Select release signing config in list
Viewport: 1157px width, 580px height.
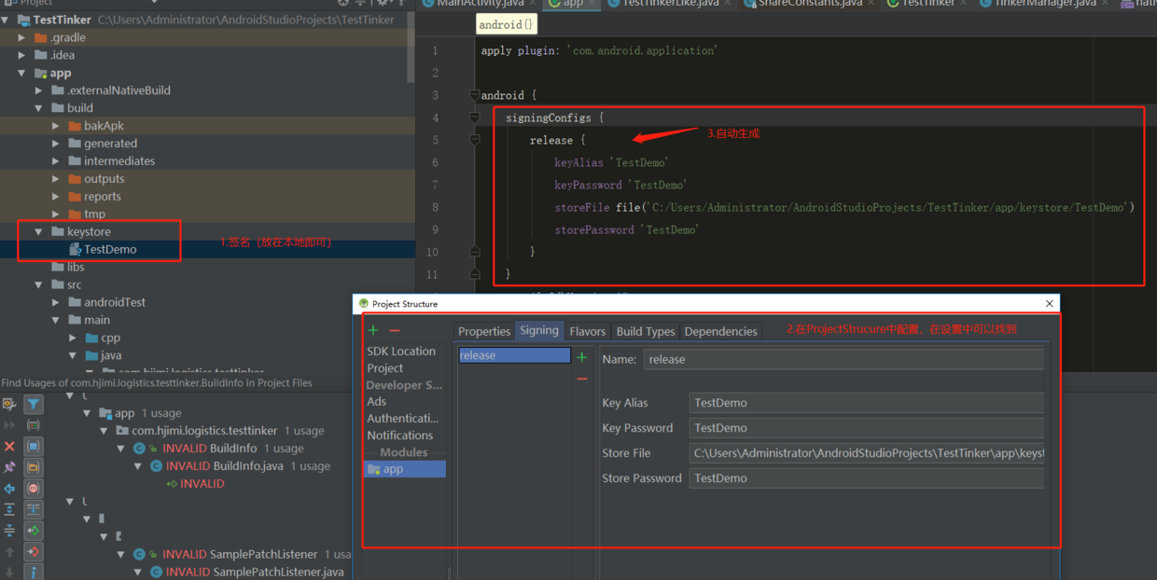click(x=514, y=355)
